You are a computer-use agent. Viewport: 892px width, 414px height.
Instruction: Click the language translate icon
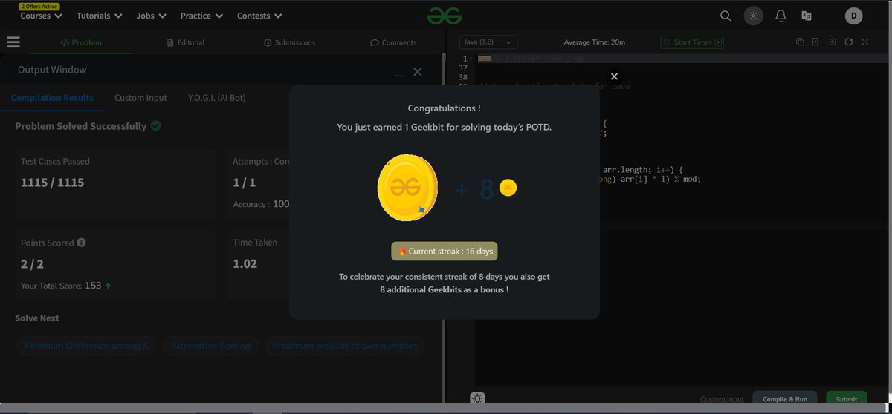click(x=806, y=16)
